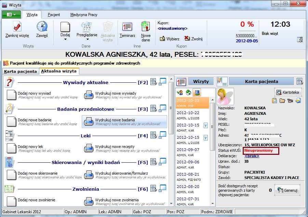Image resolution: width=308 pixels, height=217 pixels.
Task: Click the patient avatar picture
Action: pyautogui.click(x=225, y=96)
